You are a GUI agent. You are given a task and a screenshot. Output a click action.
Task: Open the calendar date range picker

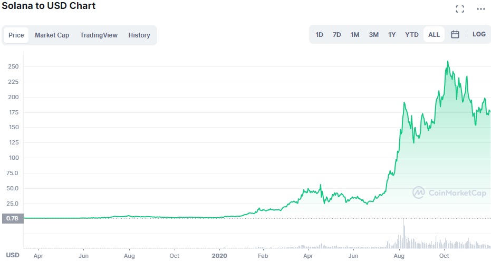pos(455,34)
